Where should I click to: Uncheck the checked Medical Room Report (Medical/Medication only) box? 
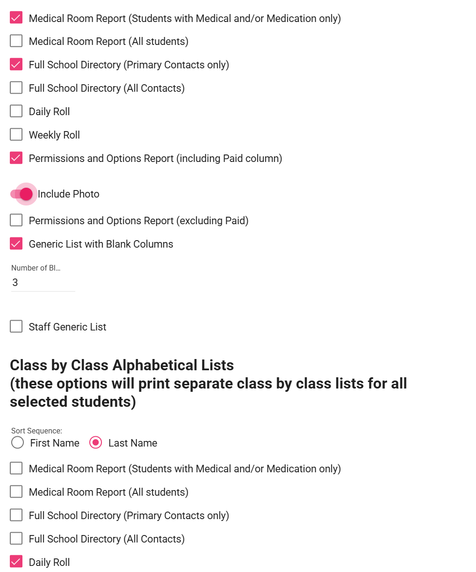16,18
